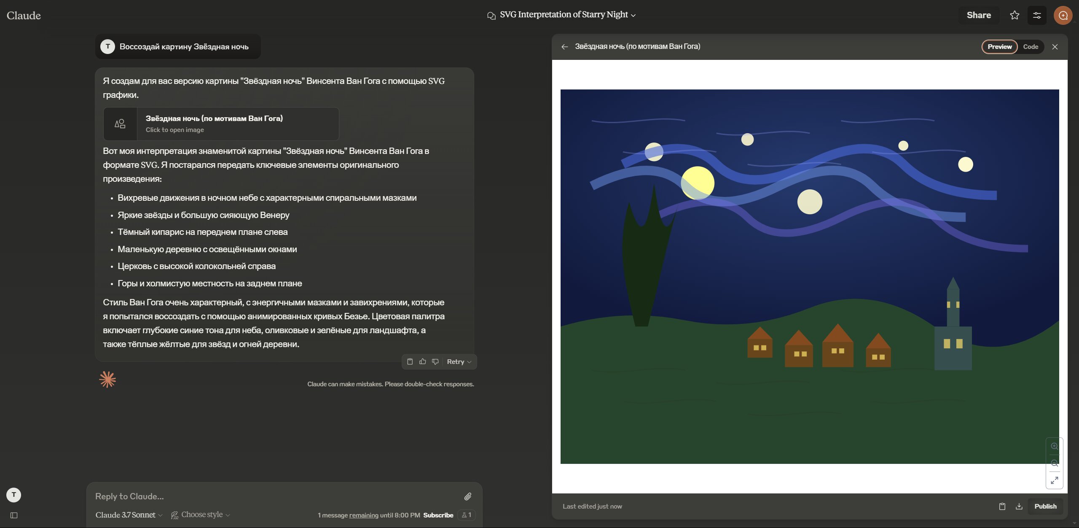1079x528 pixels.
Task: Open the chat title dropdown chevron
Action: [633, 15]
